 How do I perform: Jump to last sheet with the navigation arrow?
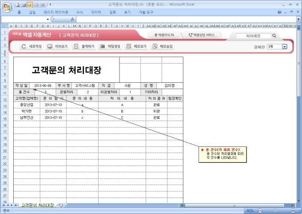pos(16,205)
